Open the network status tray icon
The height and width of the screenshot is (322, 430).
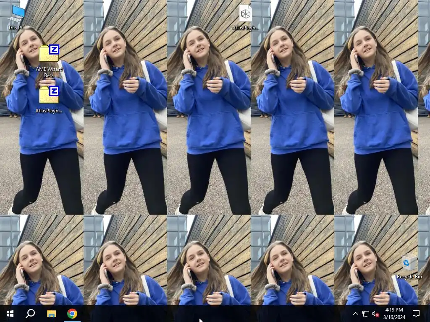pos(366,314)
